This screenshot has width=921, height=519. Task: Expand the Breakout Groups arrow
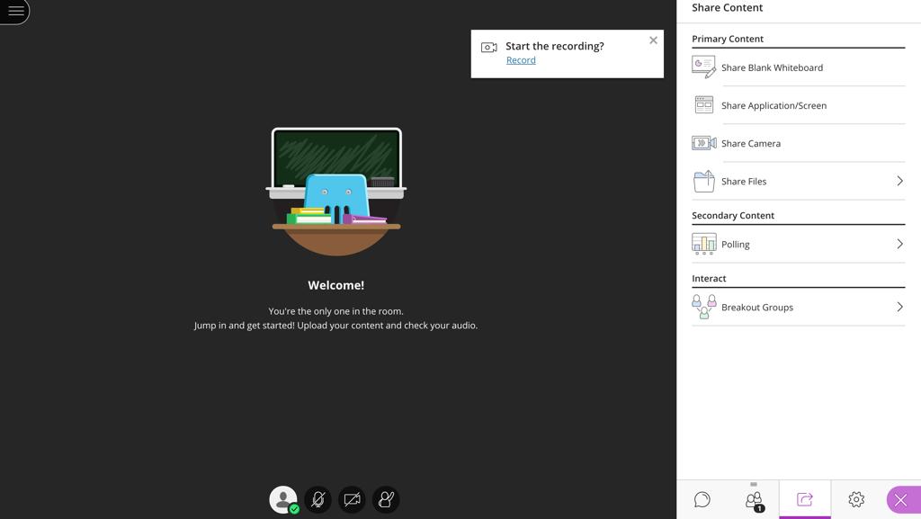click(x=899, y=307)
